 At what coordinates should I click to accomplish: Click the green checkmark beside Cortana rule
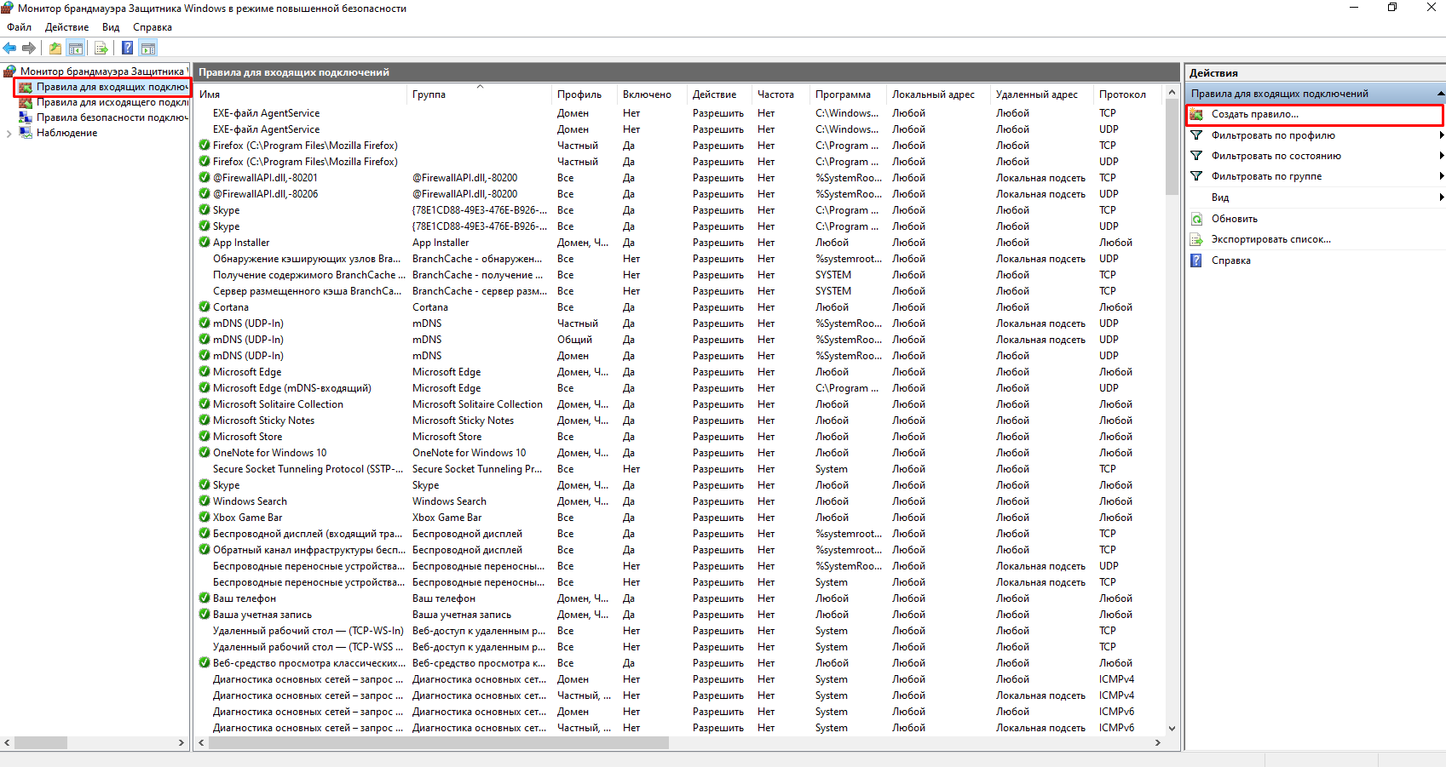point(205,307)
